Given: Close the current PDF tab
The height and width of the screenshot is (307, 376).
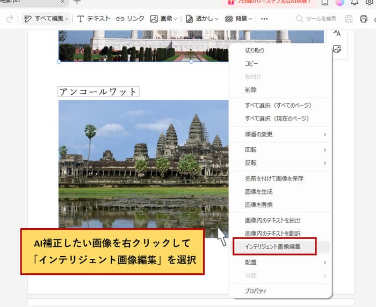Looking at the screenshot, I should [62, 2].
